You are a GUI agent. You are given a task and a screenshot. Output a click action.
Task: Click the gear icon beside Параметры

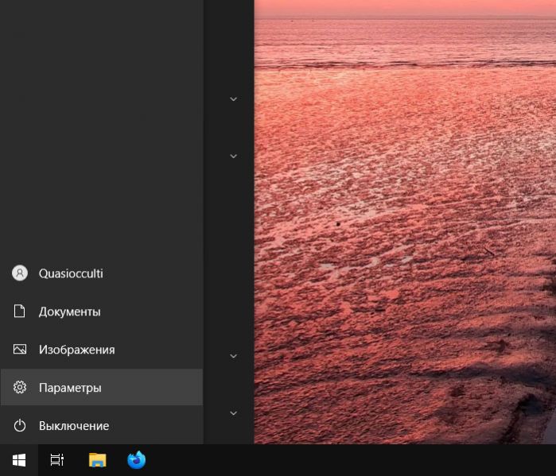20,387
